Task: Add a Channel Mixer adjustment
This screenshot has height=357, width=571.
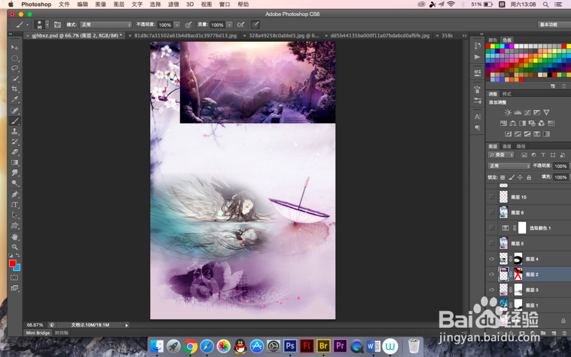Action: (541, 123)
